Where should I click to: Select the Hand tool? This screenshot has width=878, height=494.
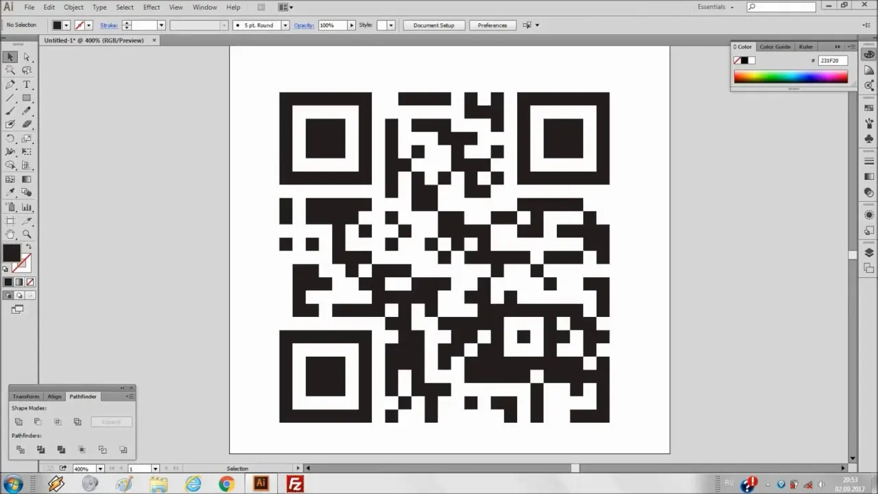pyautogui.click(x=10, y=235)
